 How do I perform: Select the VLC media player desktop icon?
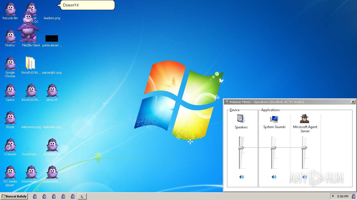(x=10, y=176)
